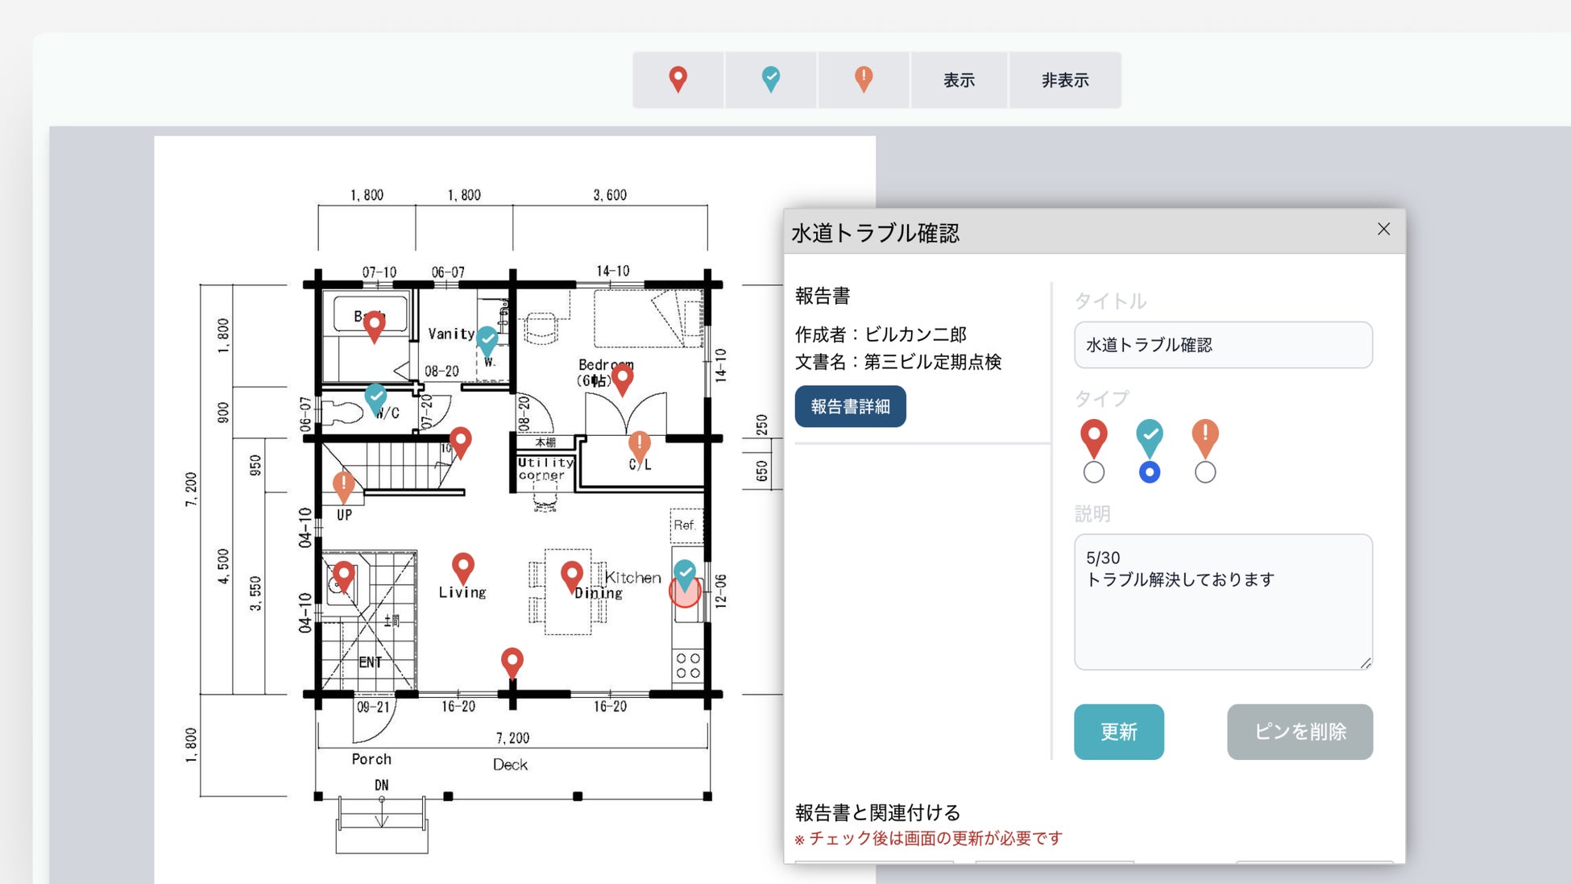Viewport: 1571px width, 884px height.
Task: Select the orange warning pin near UP stairs
Action: [344, 486]
